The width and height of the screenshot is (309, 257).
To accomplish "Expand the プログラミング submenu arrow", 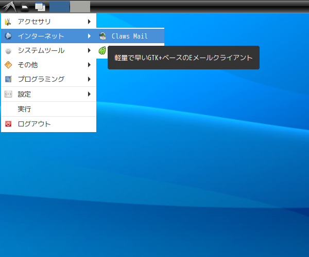I will 89,79.
